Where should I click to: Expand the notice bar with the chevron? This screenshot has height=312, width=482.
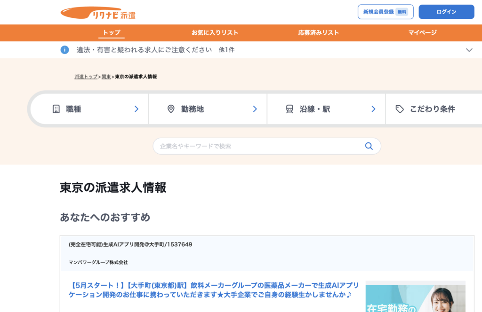(469, 50)
